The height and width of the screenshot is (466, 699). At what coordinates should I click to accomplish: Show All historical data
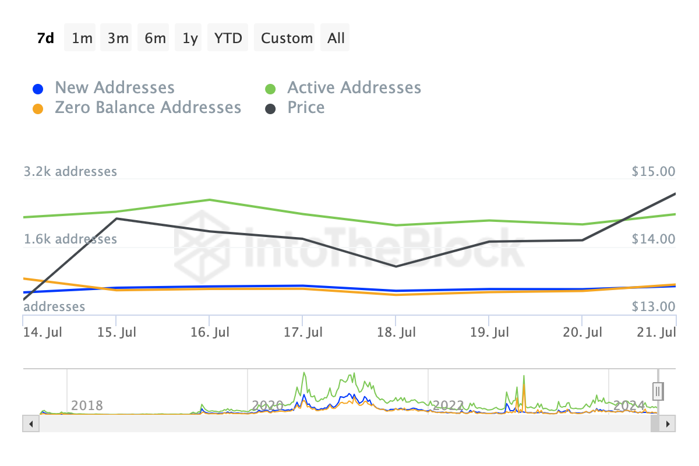tap(336, 38)
